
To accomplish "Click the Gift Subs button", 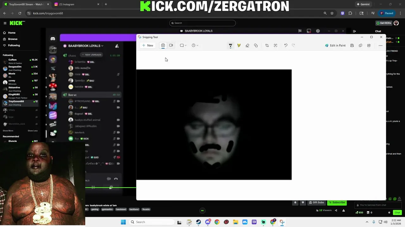I will click(x=316, y=202).
